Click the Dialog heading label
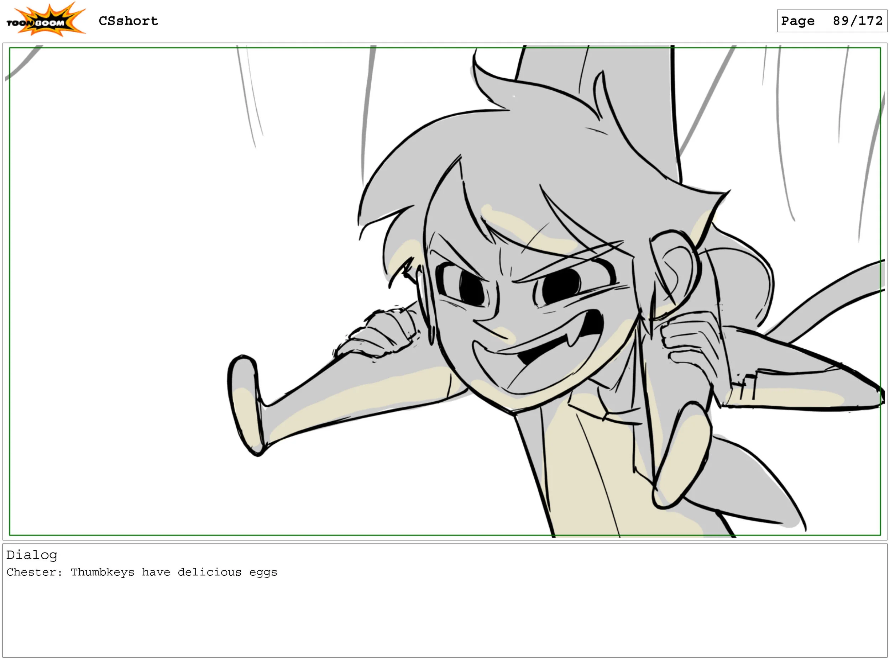 [x=32, y=555]
